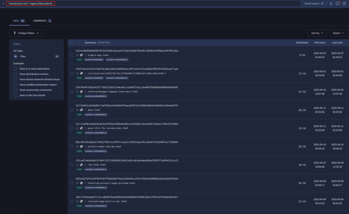
Task: Open the Sort by dropdown
Action: [x=317, y=33]
